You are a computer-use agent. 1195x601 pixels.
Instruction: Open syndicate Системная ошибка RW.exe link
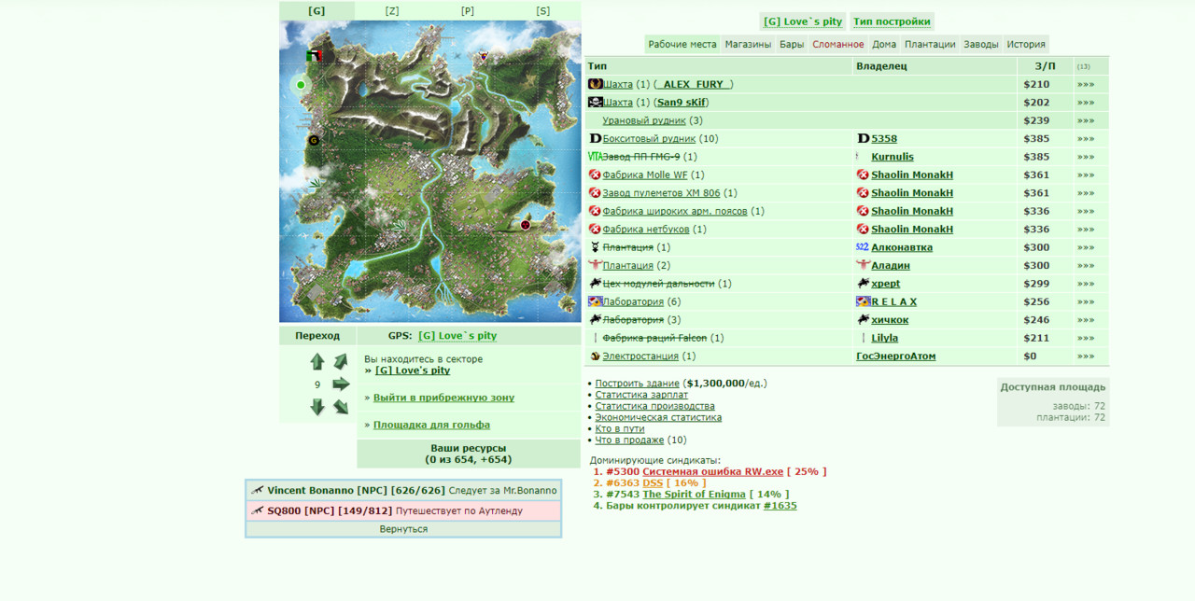(x=712, y=471)
